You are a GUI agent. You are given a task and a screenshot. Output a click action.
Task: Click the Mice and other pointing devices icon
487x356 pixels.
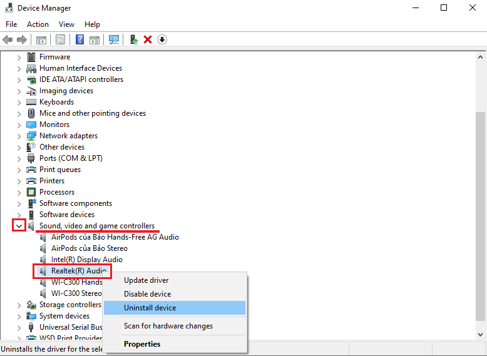point(31,113)
